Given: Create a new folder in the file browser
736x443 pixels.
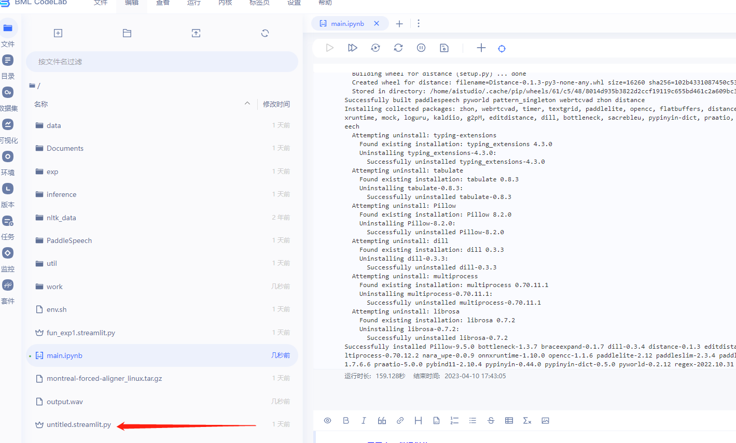Looking at the screenshot, I should (127, 33).
